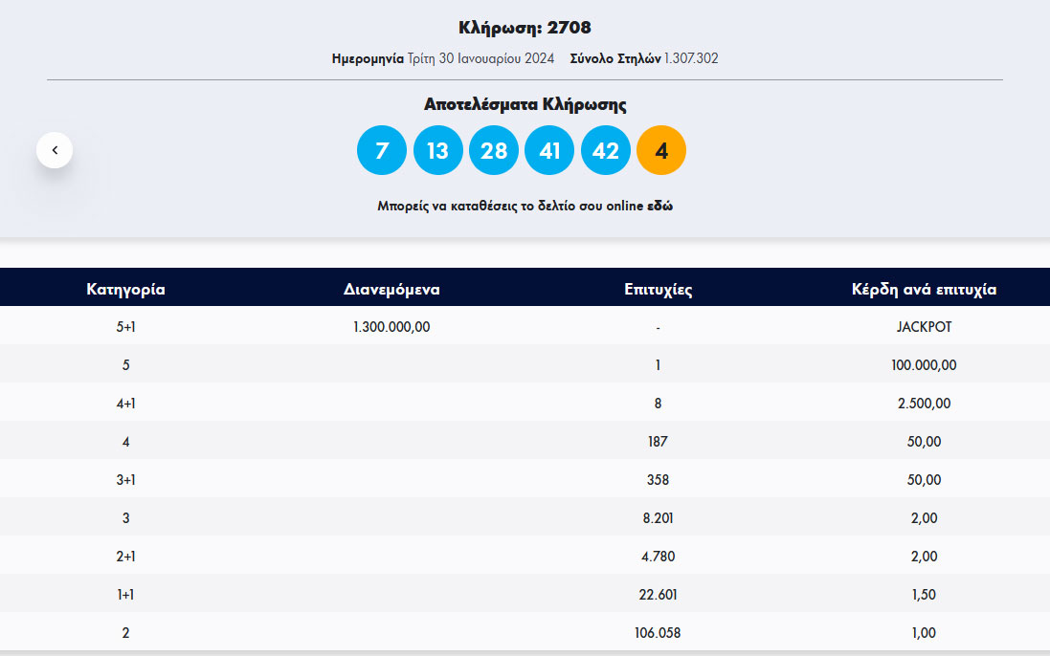Screen dimensions: 1050x656
Task: Select the 5 category row with 100.000,00 winnings
Action: 923,364
